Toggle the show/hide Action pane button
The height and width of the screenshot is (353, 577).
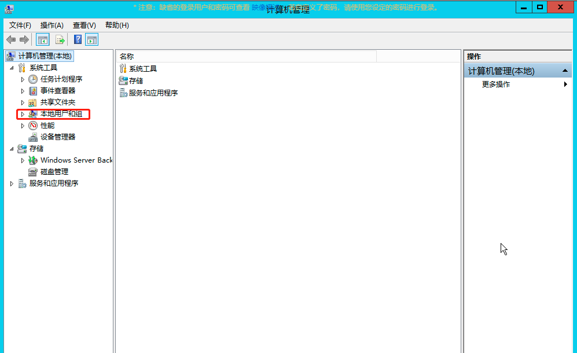pos(91,39)
